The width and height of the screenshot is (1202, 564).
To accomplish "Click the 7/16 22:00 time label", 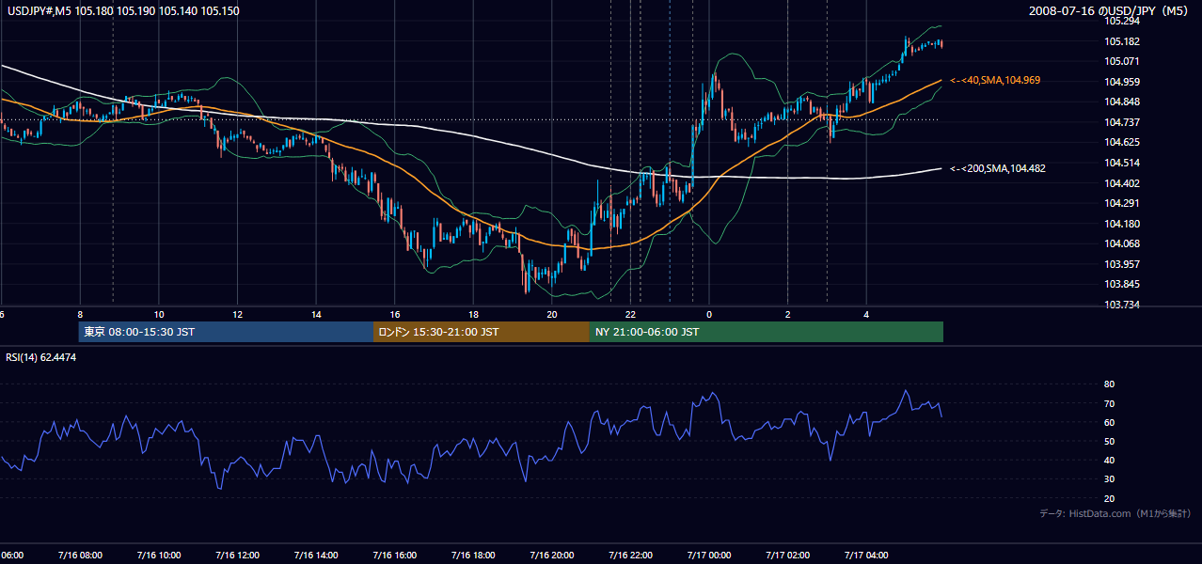I will [x=629, y=556].
